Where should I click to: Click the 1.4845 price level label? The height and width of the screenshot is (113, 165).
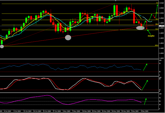click(x=162, y=23)
